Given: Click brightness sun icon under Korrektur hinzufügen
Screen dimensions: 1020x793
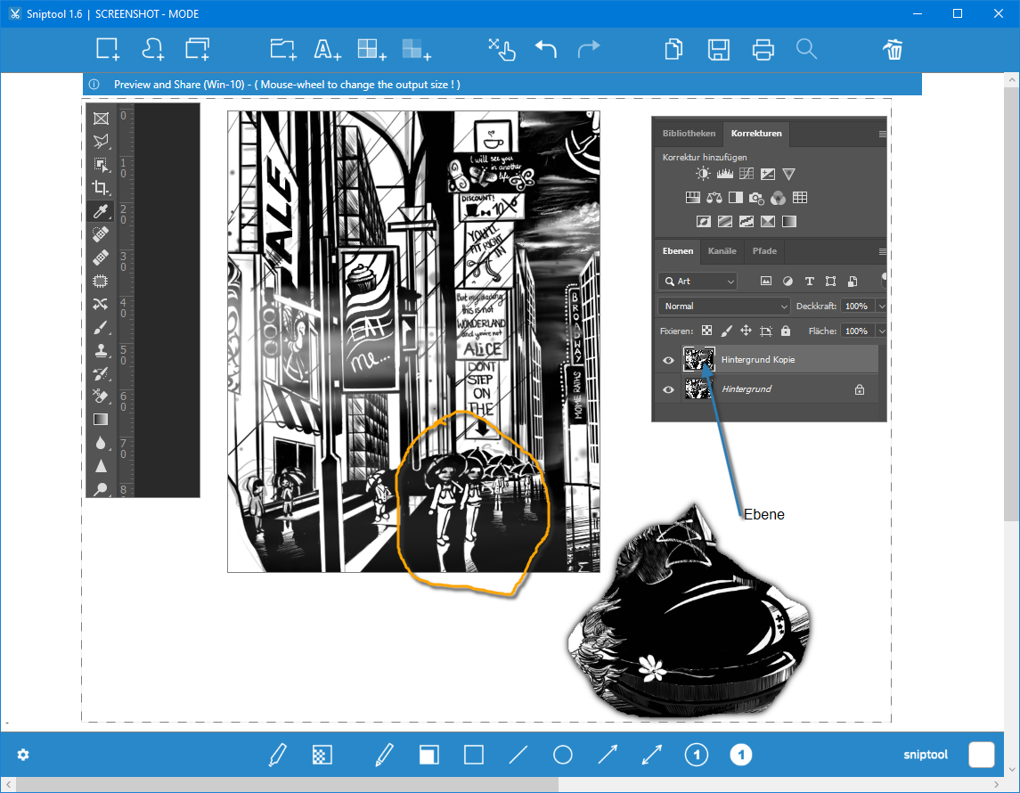Looking at the screenshot, I should click(x=703, y=174).
